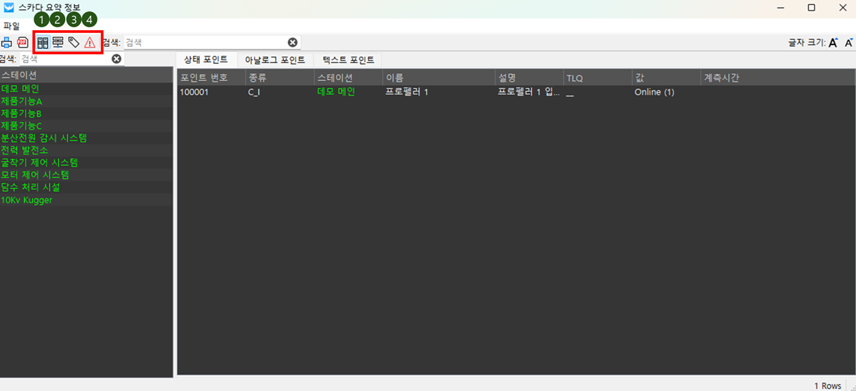Click the server/network icon in the toolbar
The width and height of the screenshot is (856, 391).
pos(58,42)
